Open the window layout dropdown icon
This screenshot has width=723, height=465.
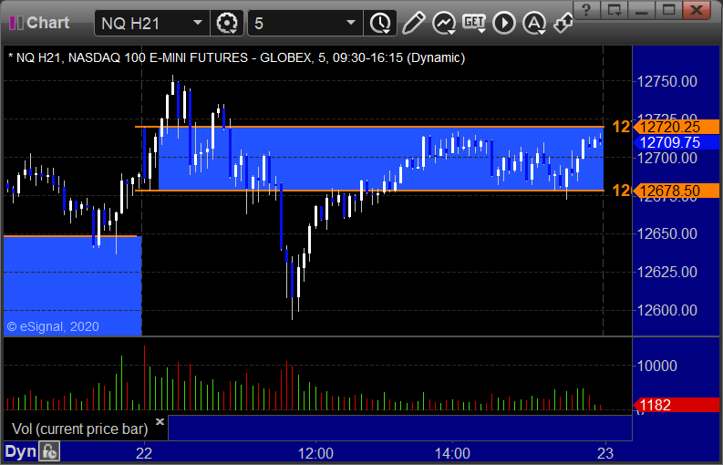click(614, 10)
